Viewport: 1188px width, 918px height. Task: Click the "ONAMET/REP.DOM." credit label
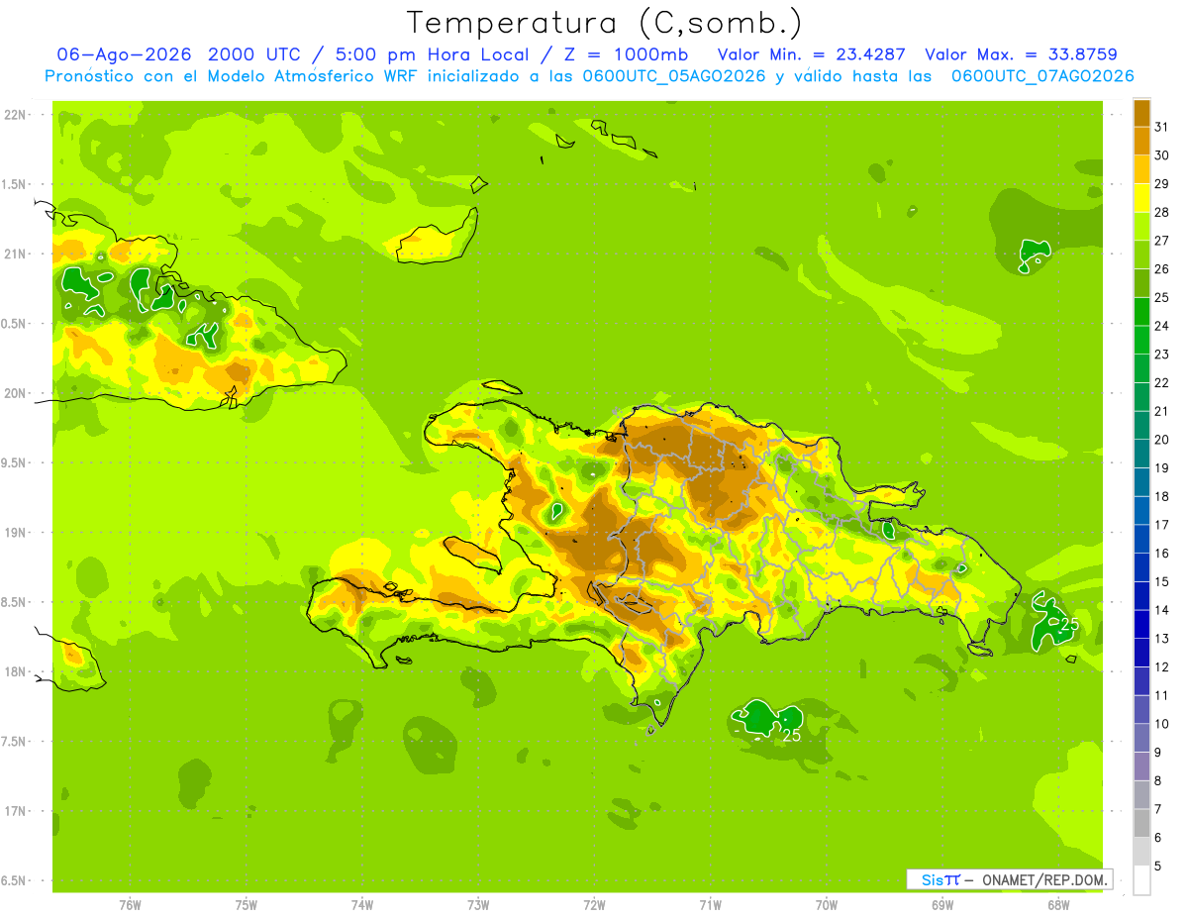pos(1044,879)
